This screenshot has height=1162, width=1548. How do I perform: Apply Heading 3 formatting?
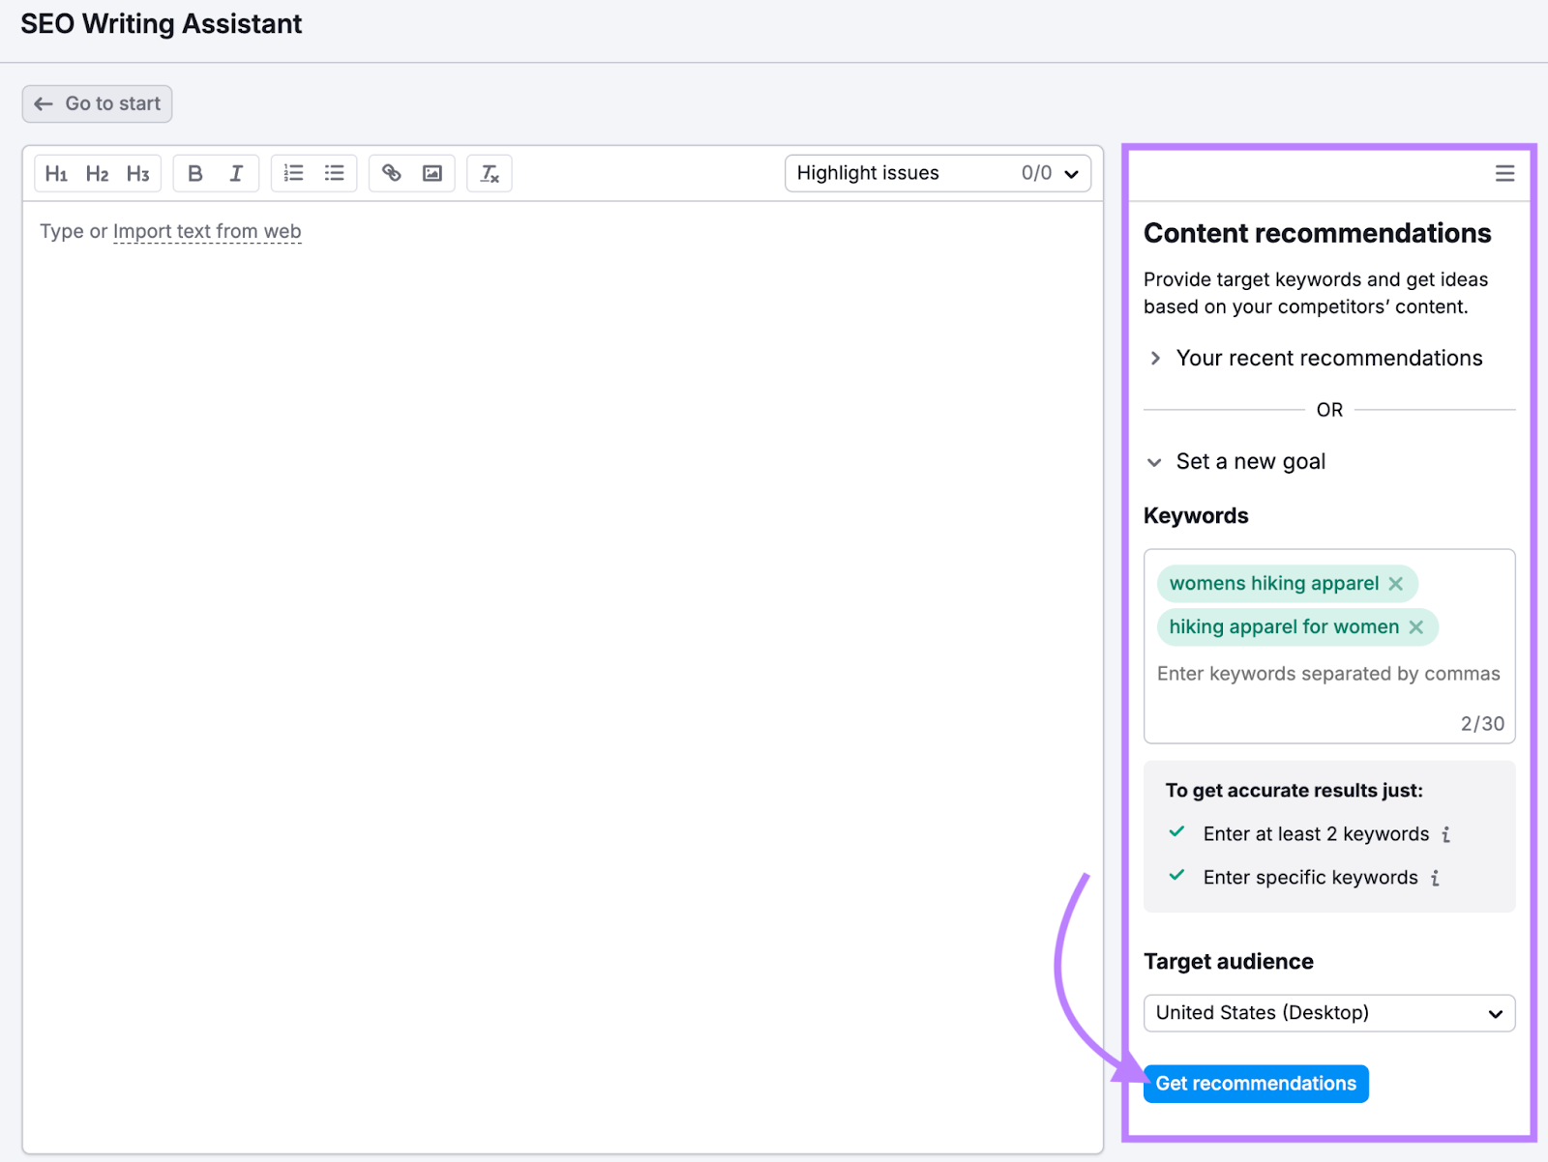pyautogui.click(x=137, y=173)
